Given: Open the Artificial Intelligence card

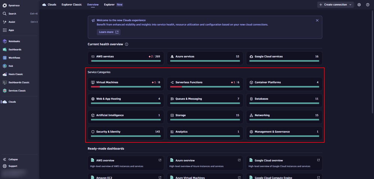Looking at the screenshot, I should [126, 117].
